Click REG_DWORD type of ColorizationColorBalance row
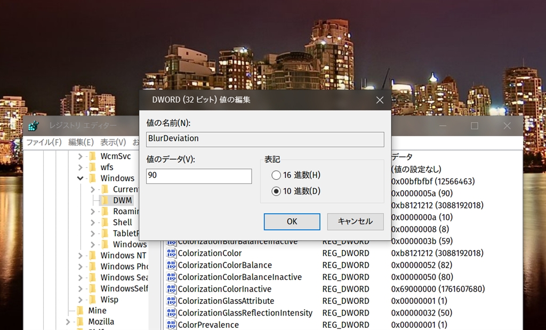The image size is (546, 330). tap(346, 265)
